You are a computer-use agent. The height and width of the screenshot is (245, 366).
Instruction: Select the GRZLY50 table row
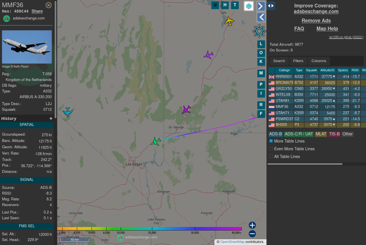pos(317,89)
